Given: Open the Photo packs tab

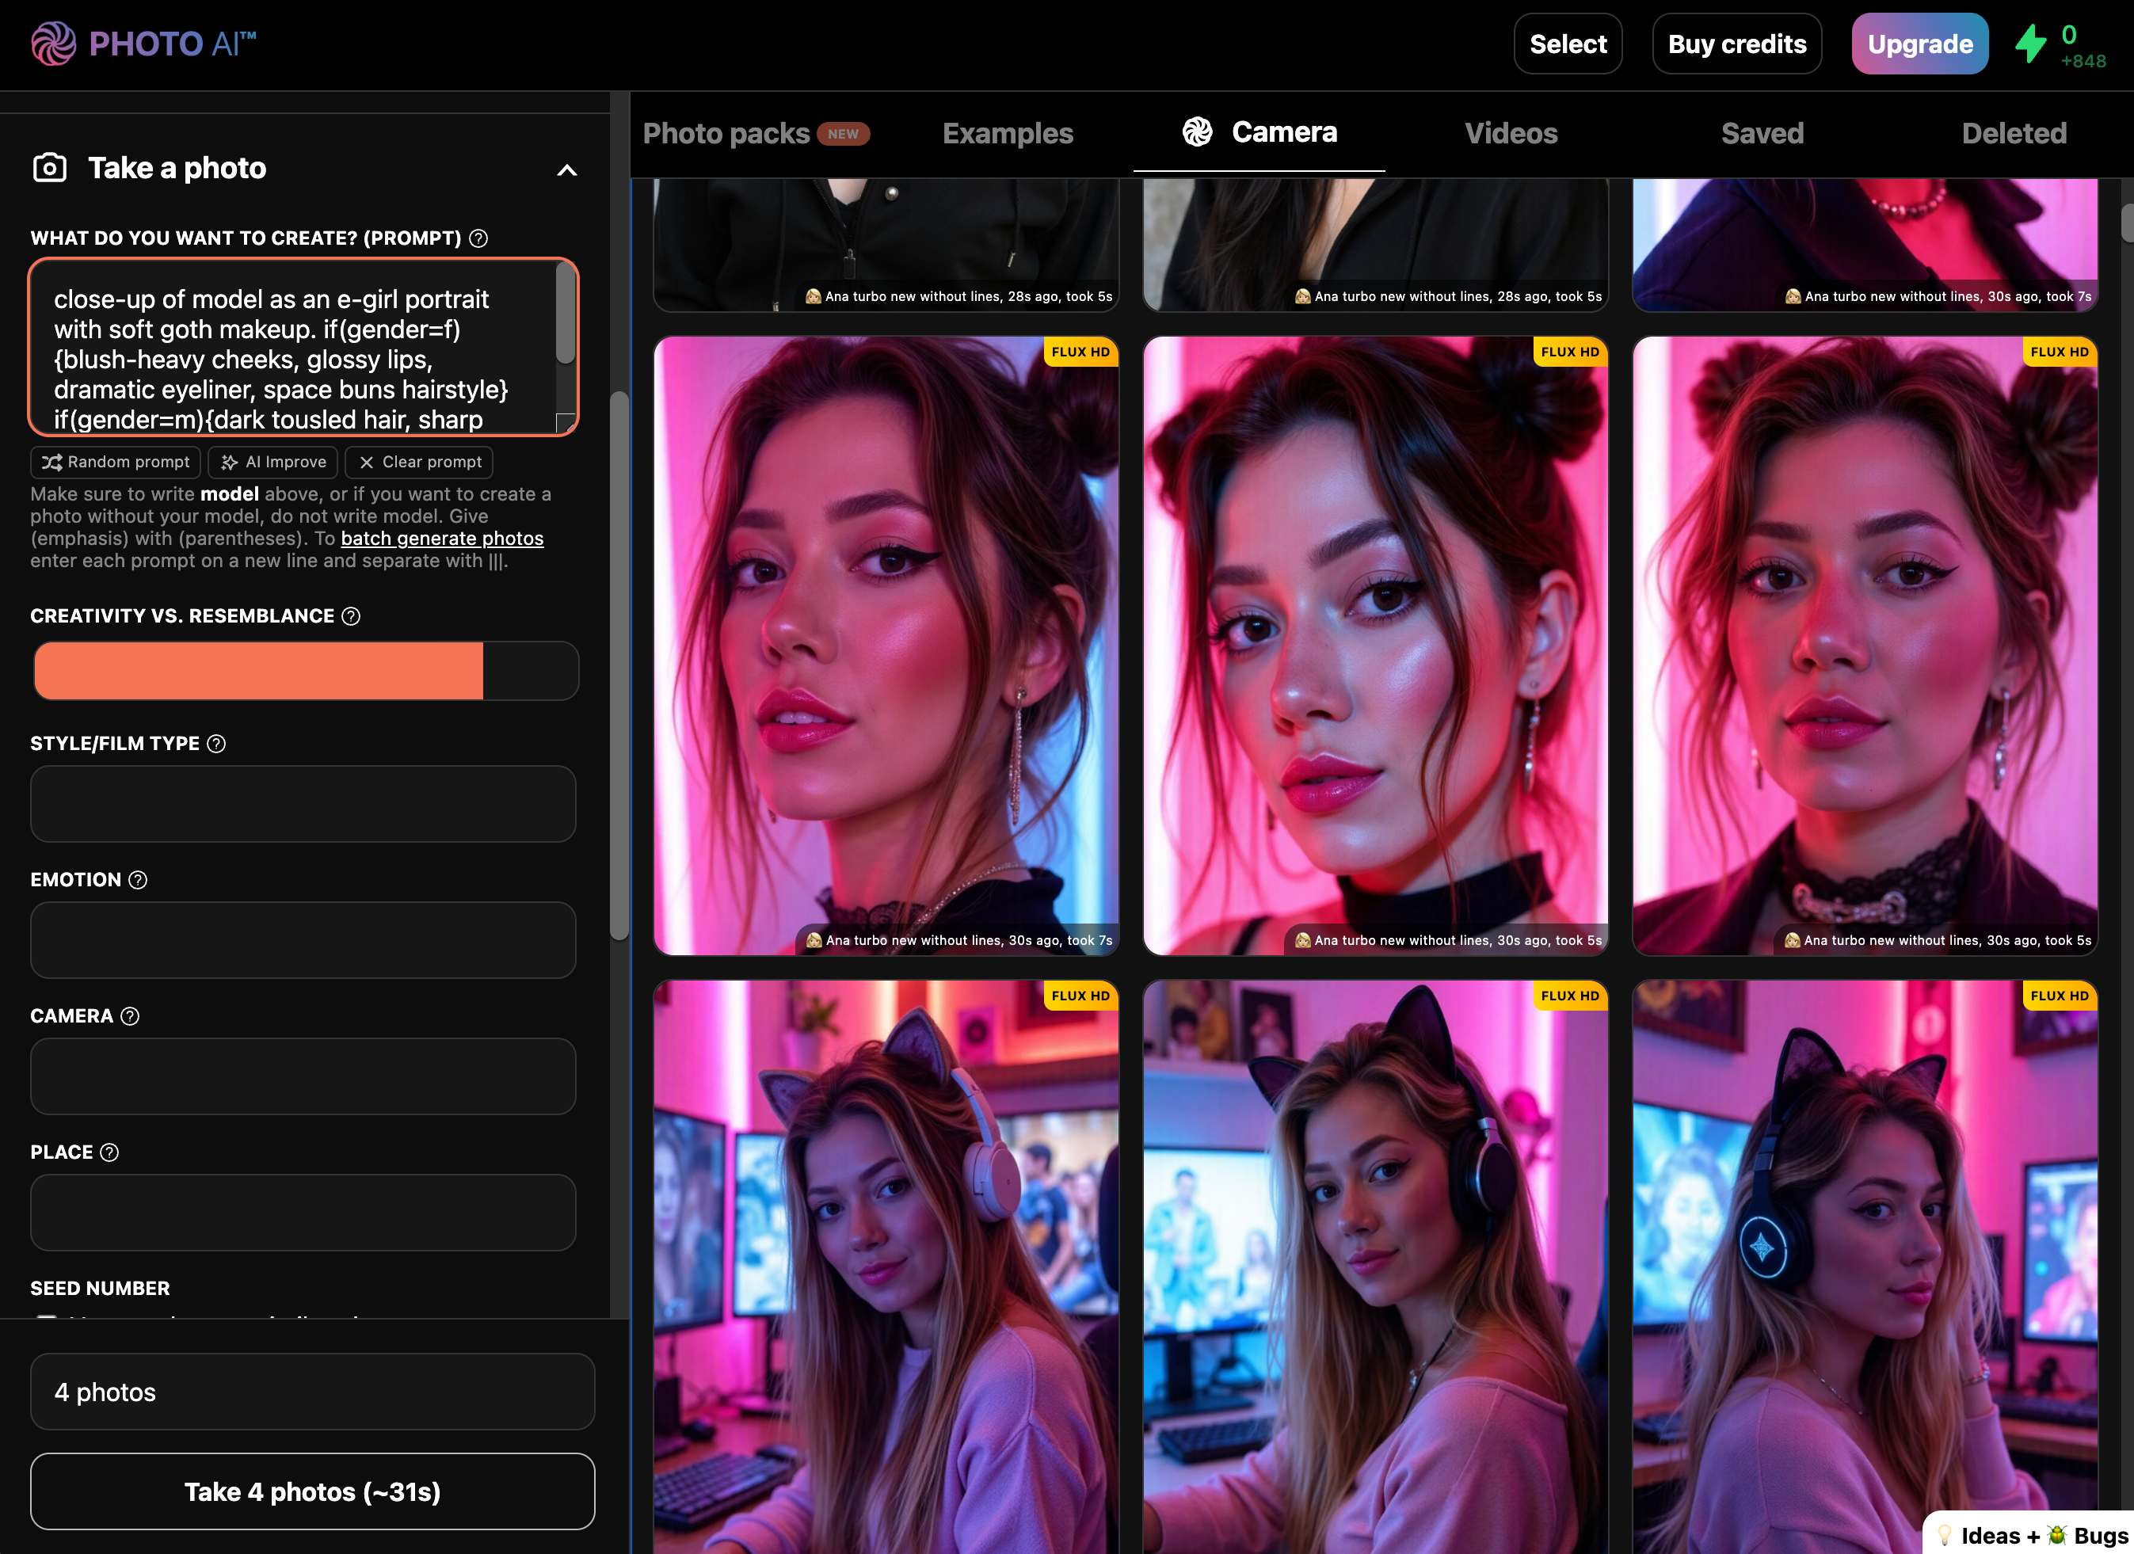Looking at the screenshot, I should click(726, 134).
